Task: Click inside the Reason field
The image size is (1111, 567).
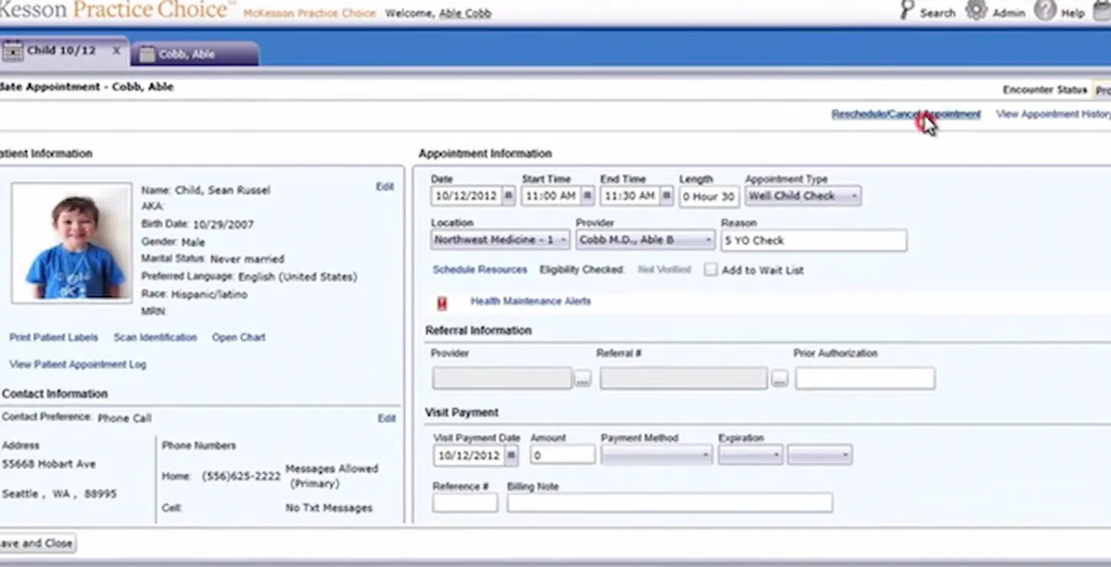Action: pos(812,240)
